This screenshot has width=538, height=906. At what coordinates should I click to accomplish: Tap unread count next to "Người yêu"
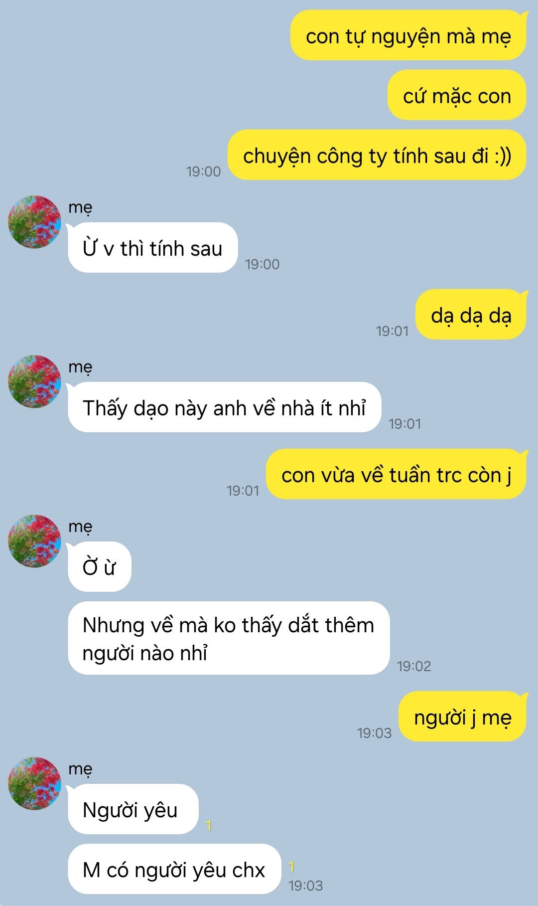click(x=209, y=826)
